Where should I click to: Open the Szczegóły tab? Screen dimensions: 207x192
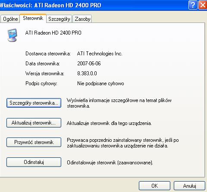pyautogui.click(x=59, y=19)
